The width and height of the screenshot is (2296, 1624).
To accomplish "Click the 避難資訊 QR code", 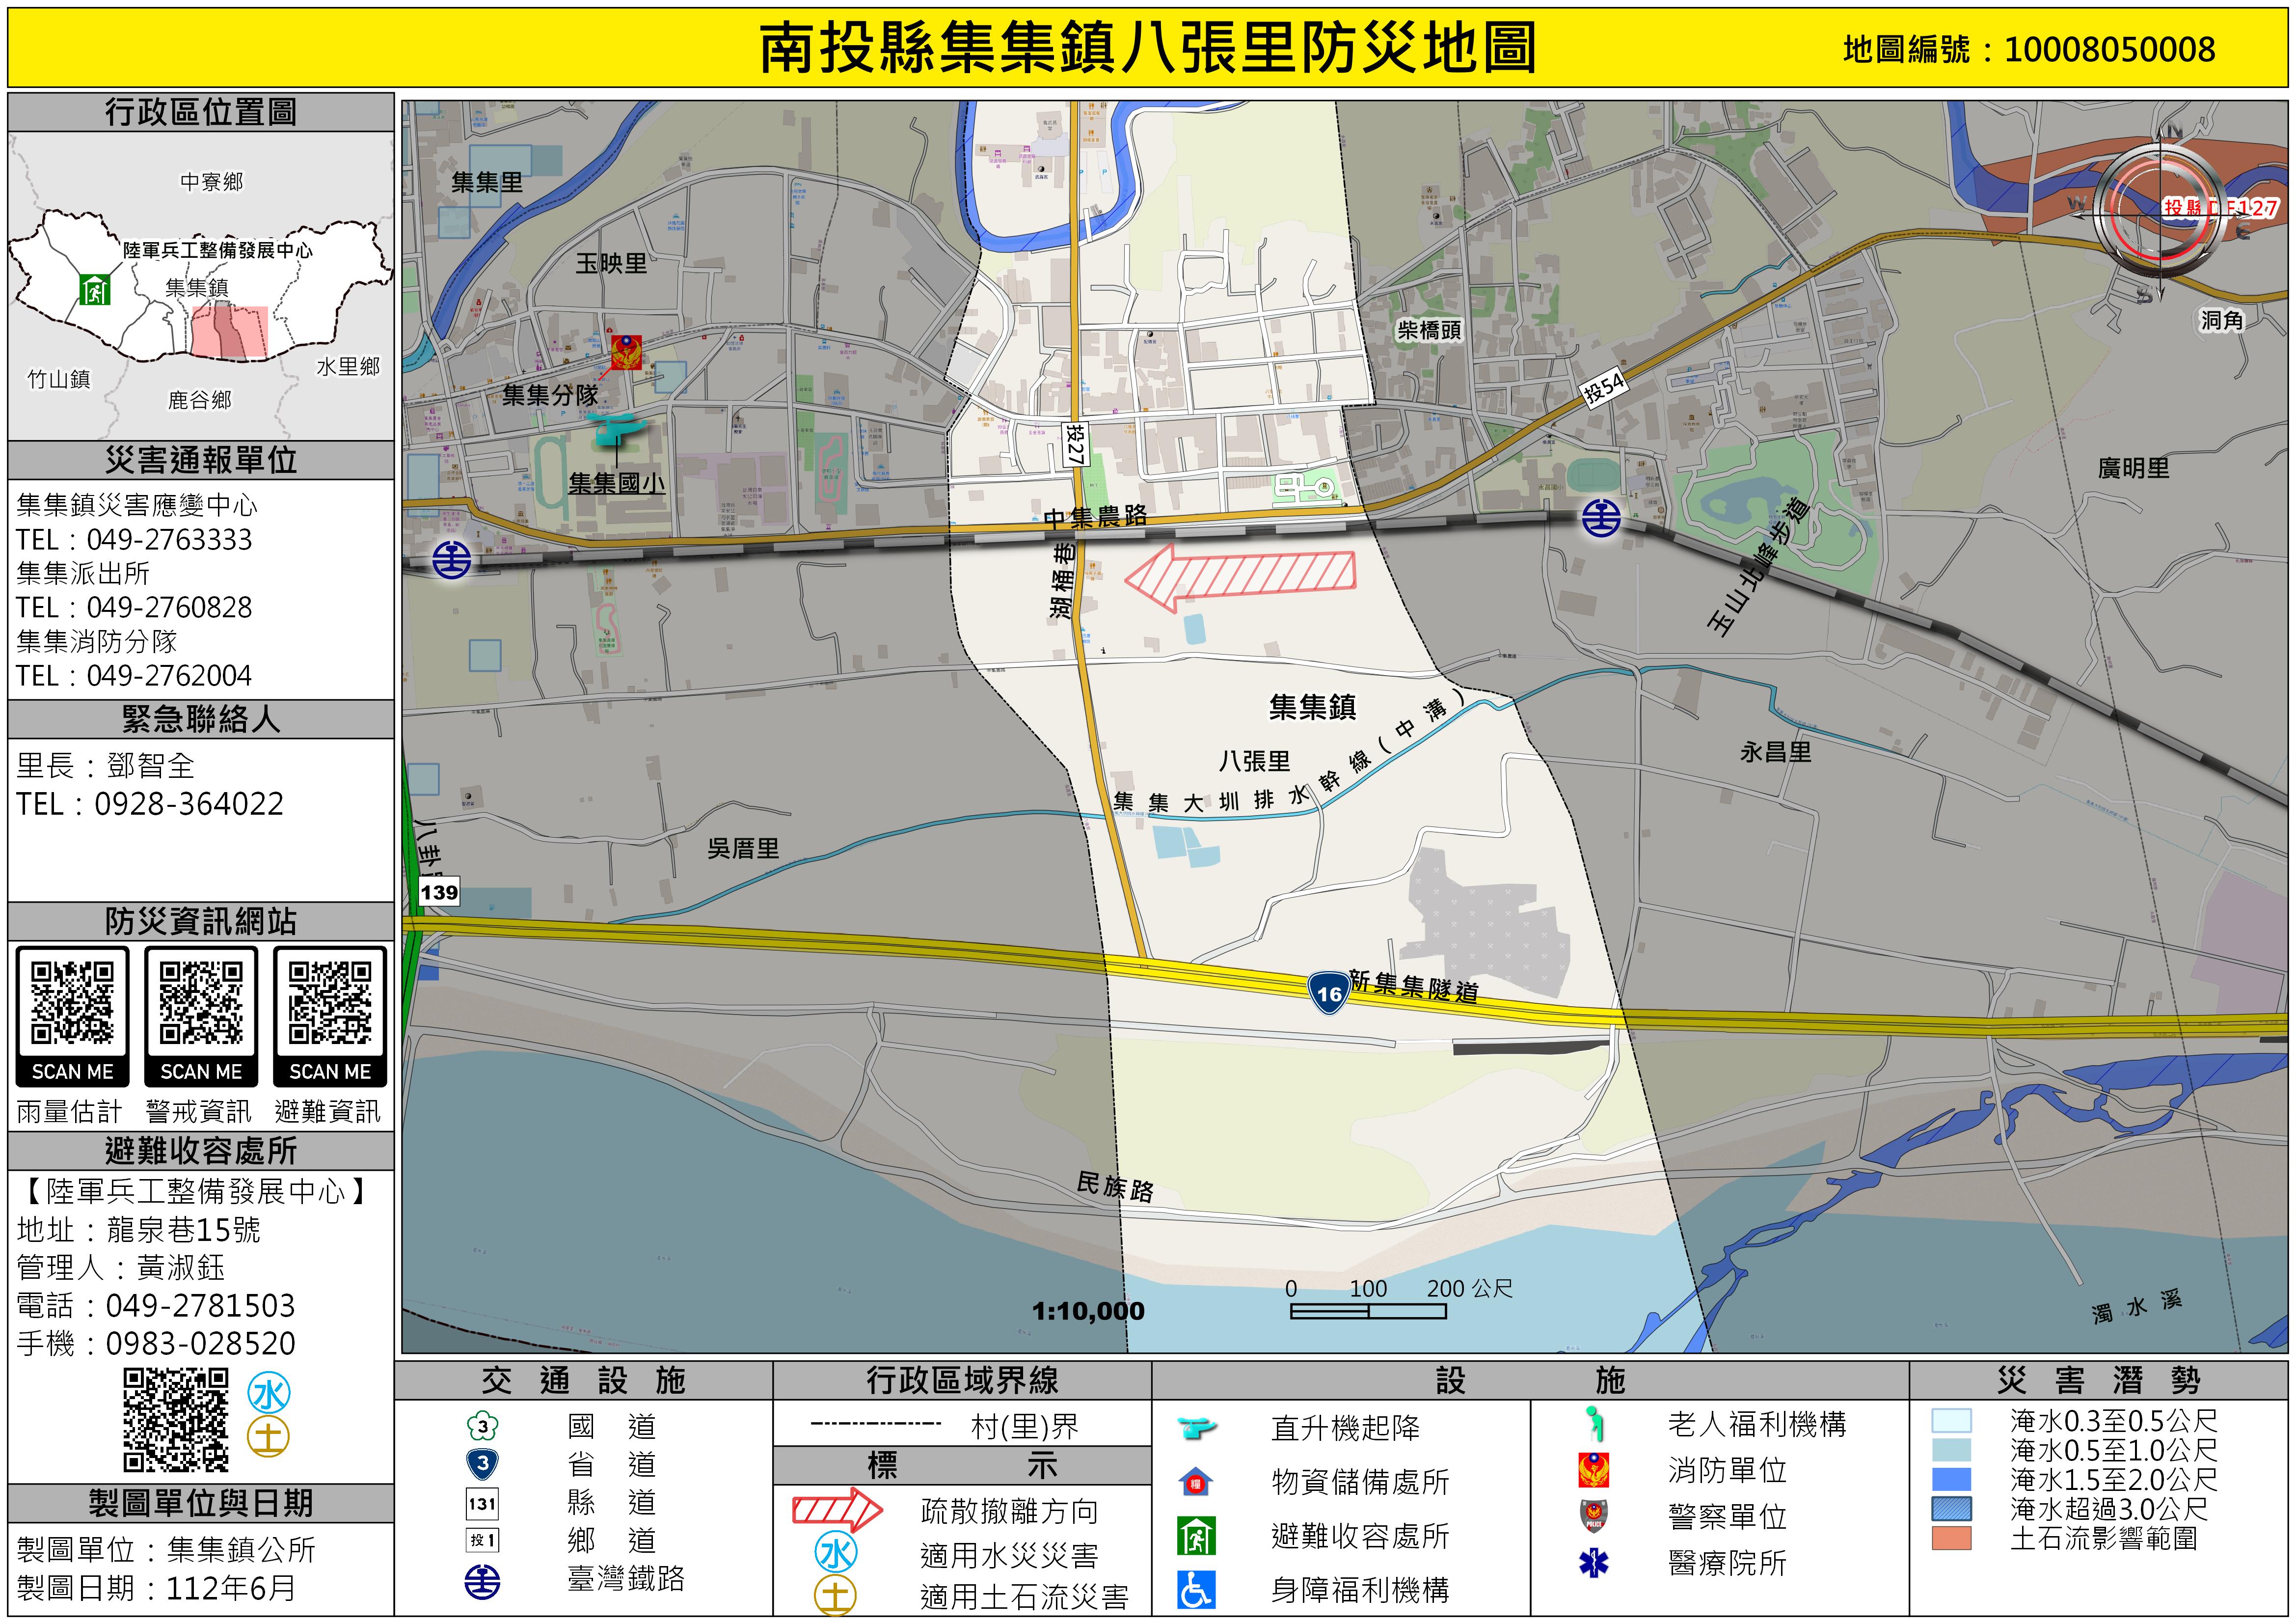I will pyautogui.click(x=330, y=1003).
